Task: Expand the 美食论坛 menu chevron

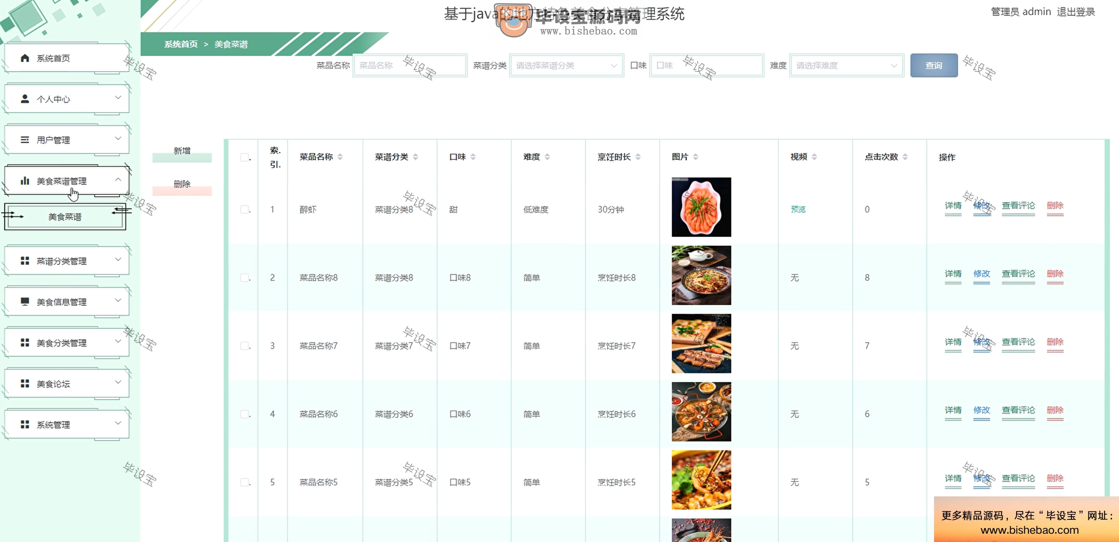Action: pyautogui.click(x=118, y=382)
